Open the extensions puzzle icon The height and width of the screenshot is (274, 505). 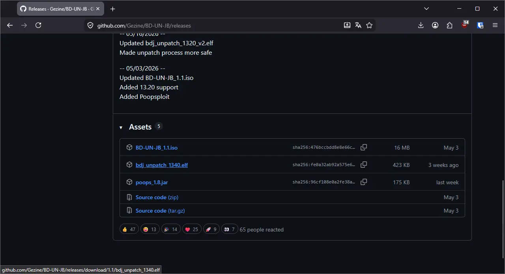coord(450,25)
